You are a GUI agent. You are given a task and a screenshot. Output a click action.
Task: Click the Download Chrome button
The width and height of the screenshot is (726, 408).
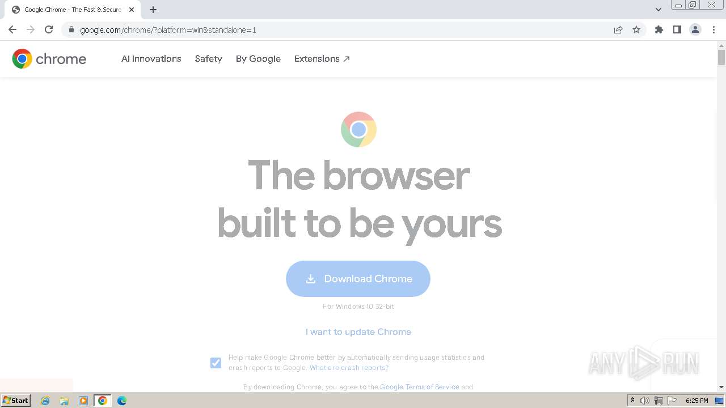(358, 279)
